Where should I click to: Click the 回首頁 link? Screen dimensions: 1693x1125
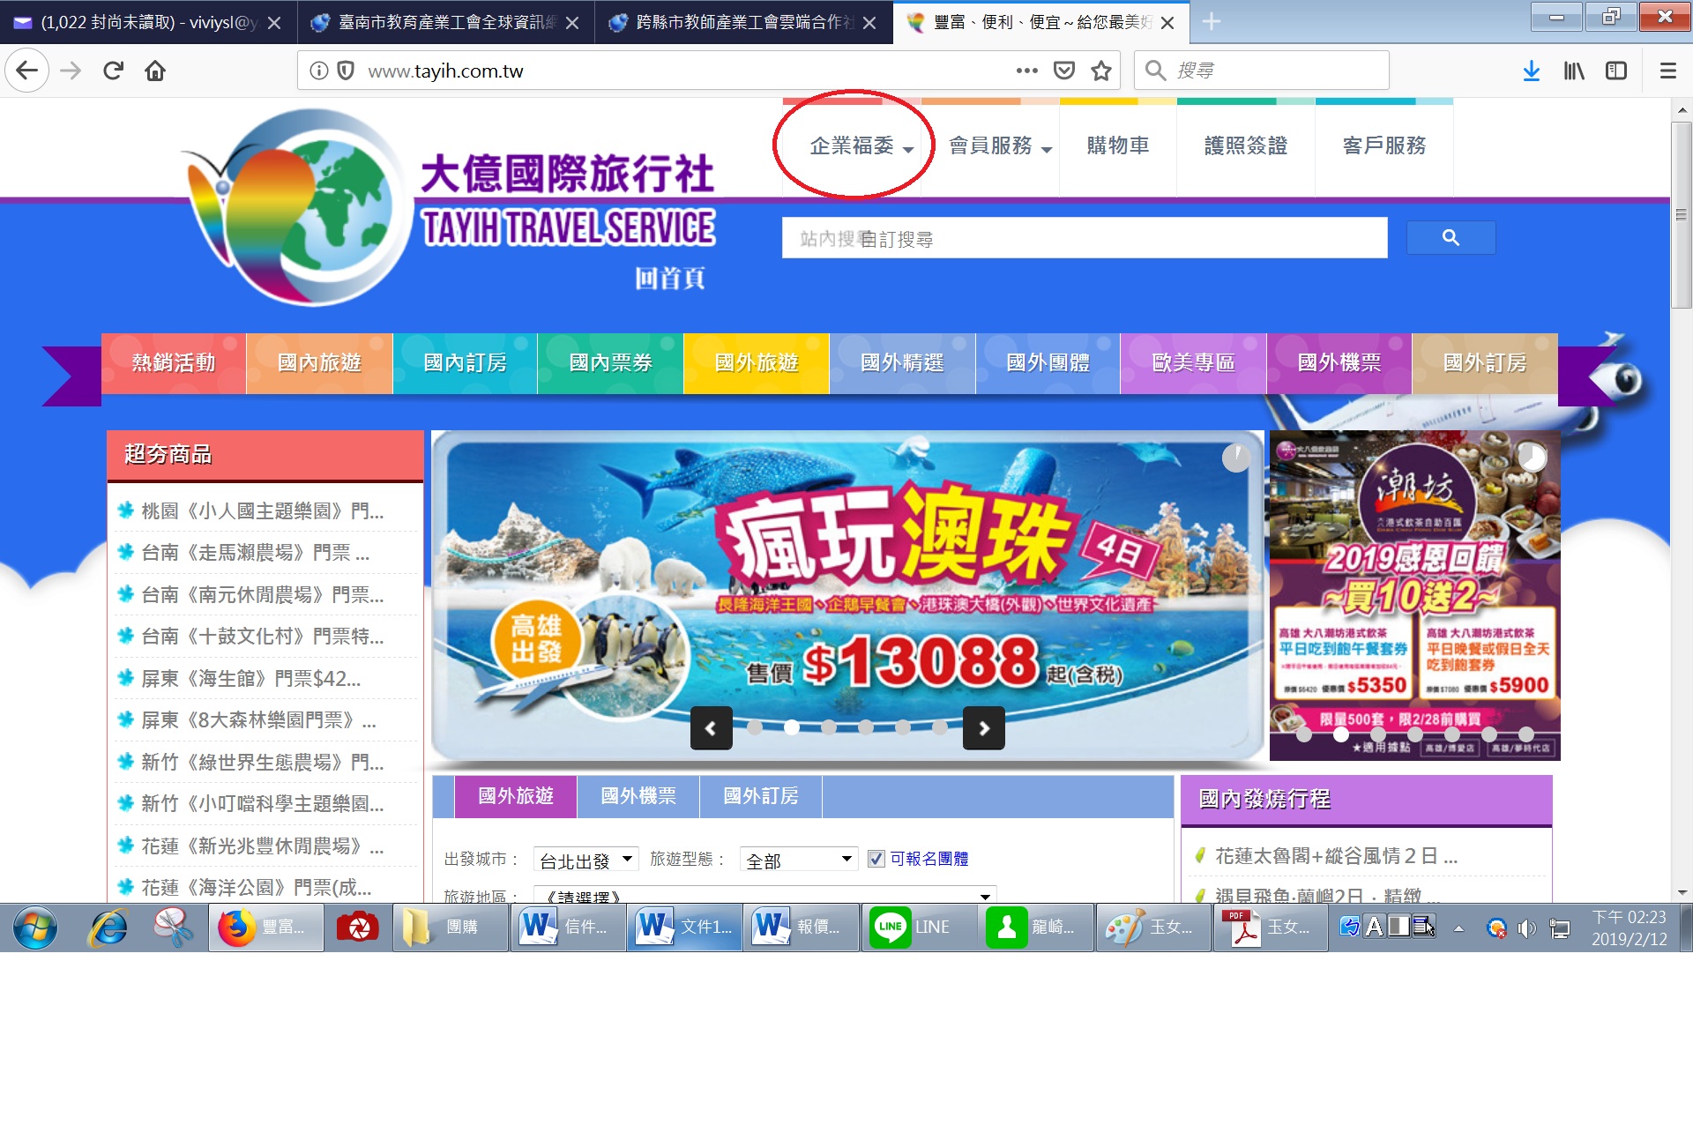pyautogui.click(x=670, y=279)
